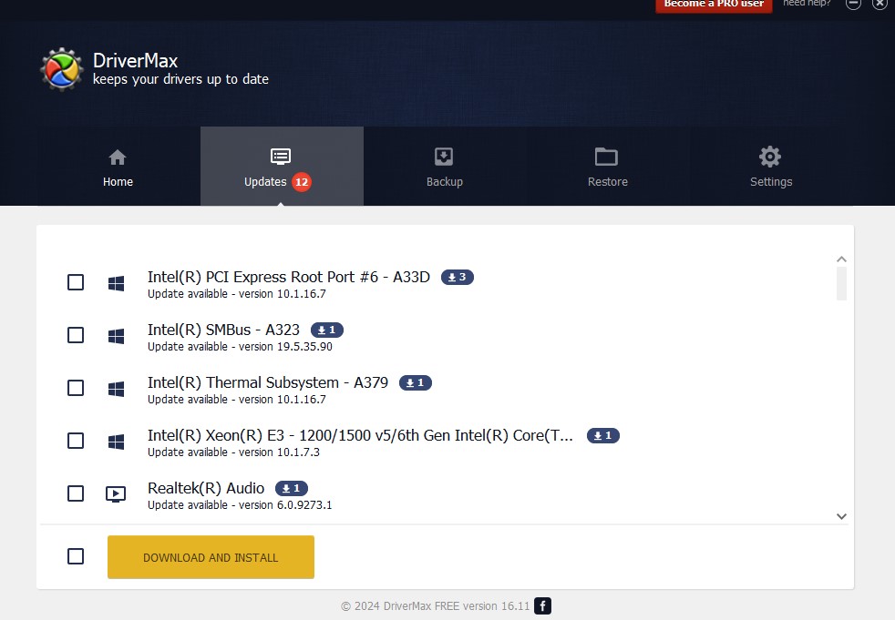This screenshot has height=620, width=895.
Task: Check the PCI Express Root Port #6 checkbox
Action: point(76,282)
